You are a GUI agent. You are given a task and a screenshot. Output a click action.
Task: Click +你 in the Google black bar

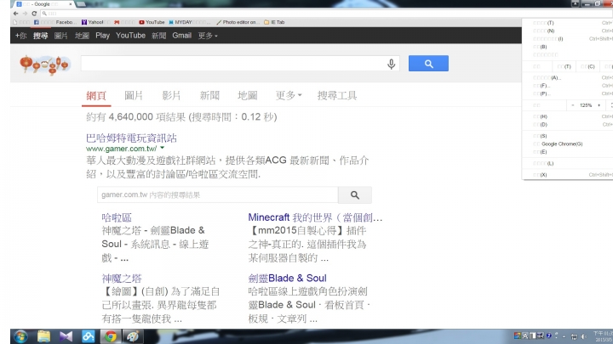tap(20, 36)
